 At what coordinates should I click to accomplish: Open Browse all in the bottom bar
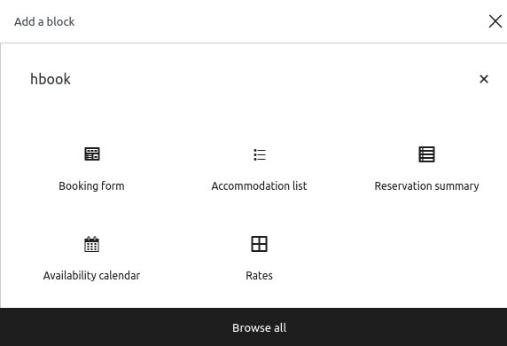click(259, 327)
